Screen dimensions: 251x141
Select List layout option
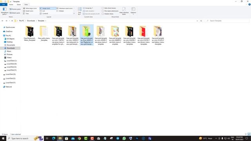coord(42,11)
